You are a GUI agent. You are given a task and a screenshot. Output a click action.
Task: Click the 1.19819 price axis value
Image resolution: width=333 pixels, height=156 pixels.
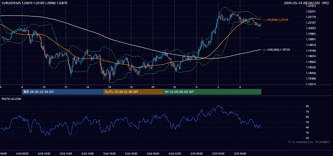tap(311, 45)
